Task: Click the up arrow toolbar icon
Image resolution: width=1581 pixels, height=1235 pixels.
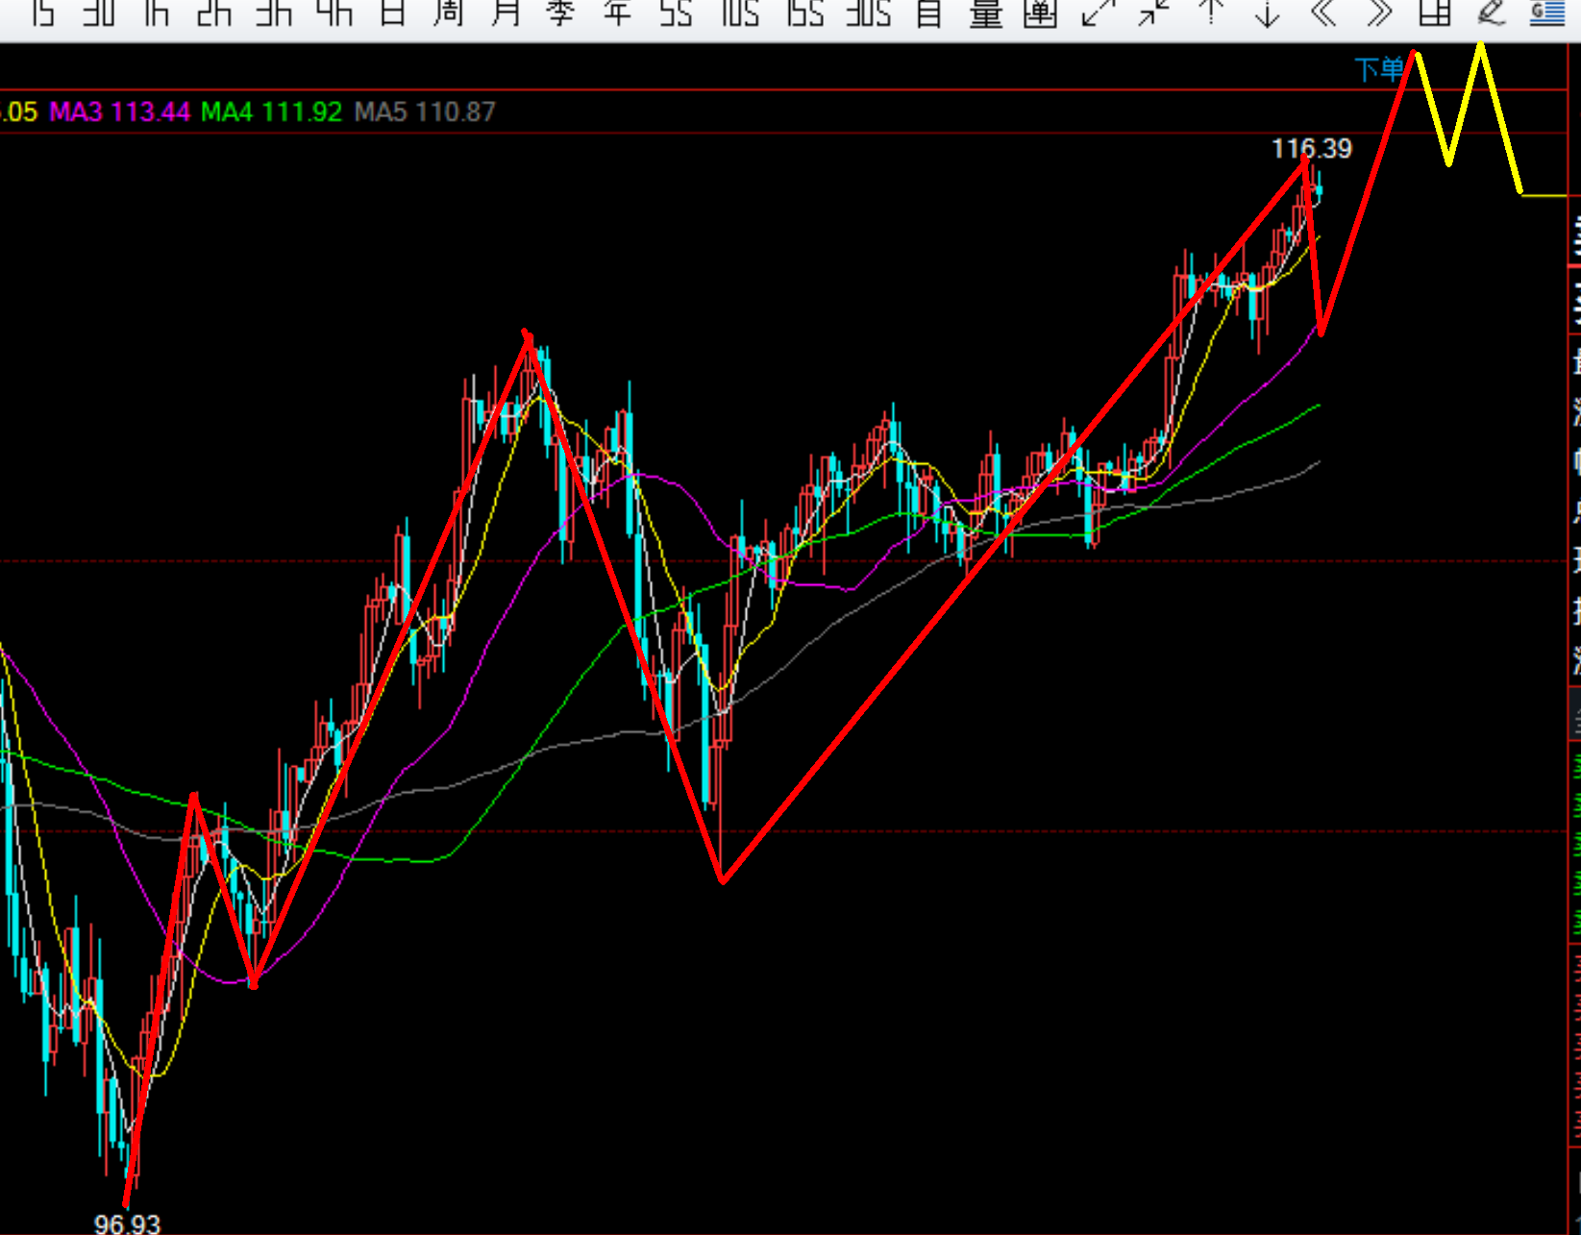Action: pos(1212,13)
